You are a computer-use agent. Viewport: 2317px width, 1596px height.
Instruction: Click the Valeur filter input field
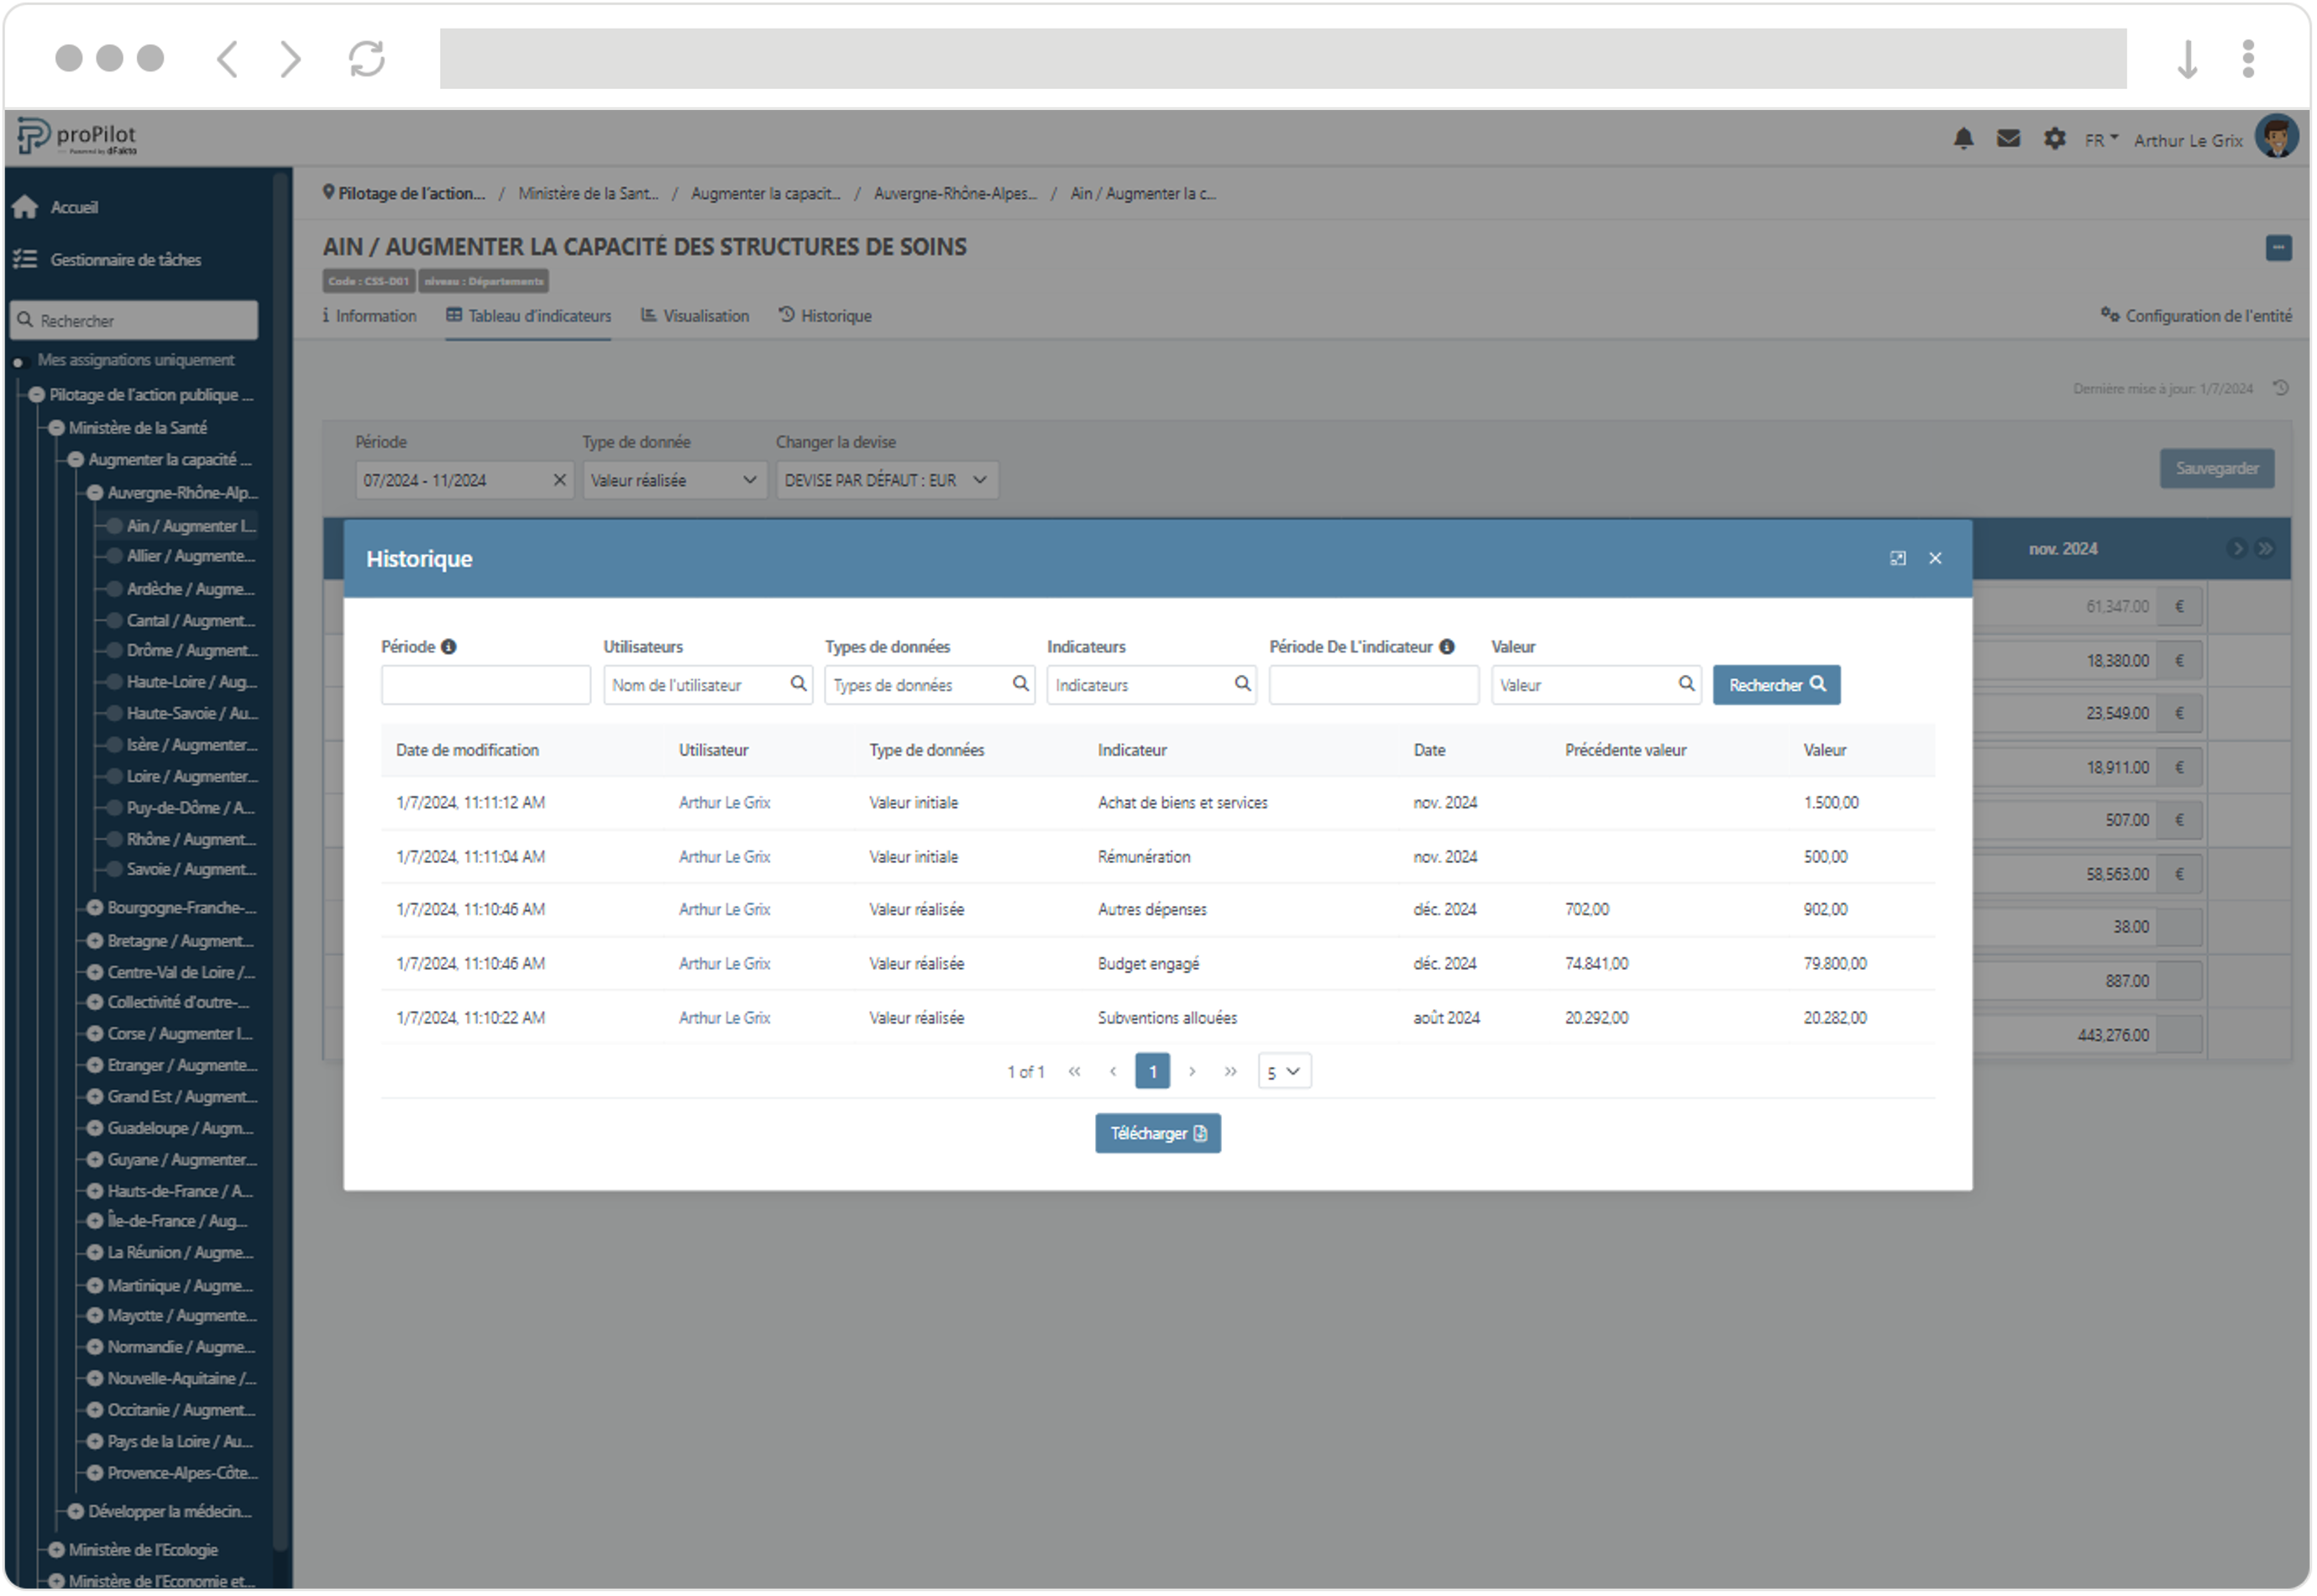click(x=1583, y=685)
